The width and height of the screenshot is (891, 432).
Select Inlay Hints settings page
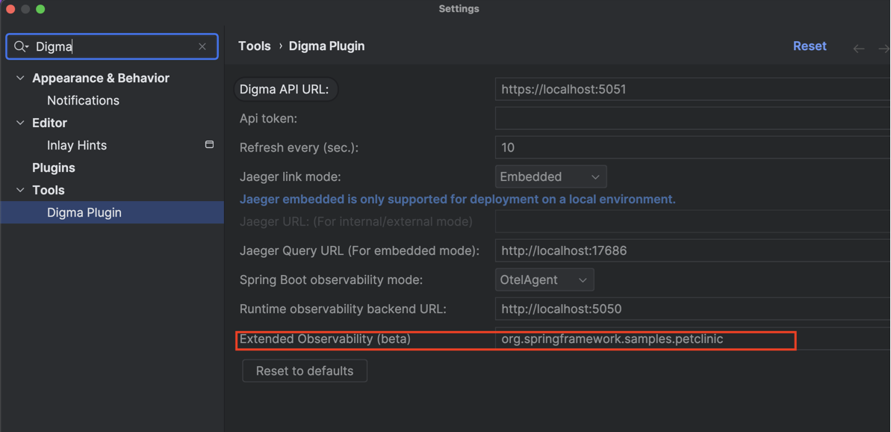[77, 145]
